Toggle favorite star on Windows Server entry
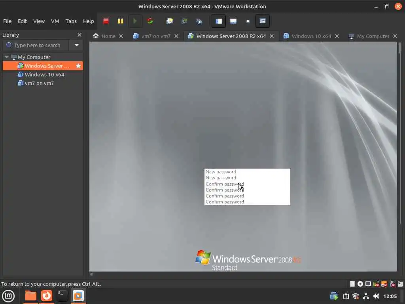This screenshot has height=304, width=405. [78, 66]
